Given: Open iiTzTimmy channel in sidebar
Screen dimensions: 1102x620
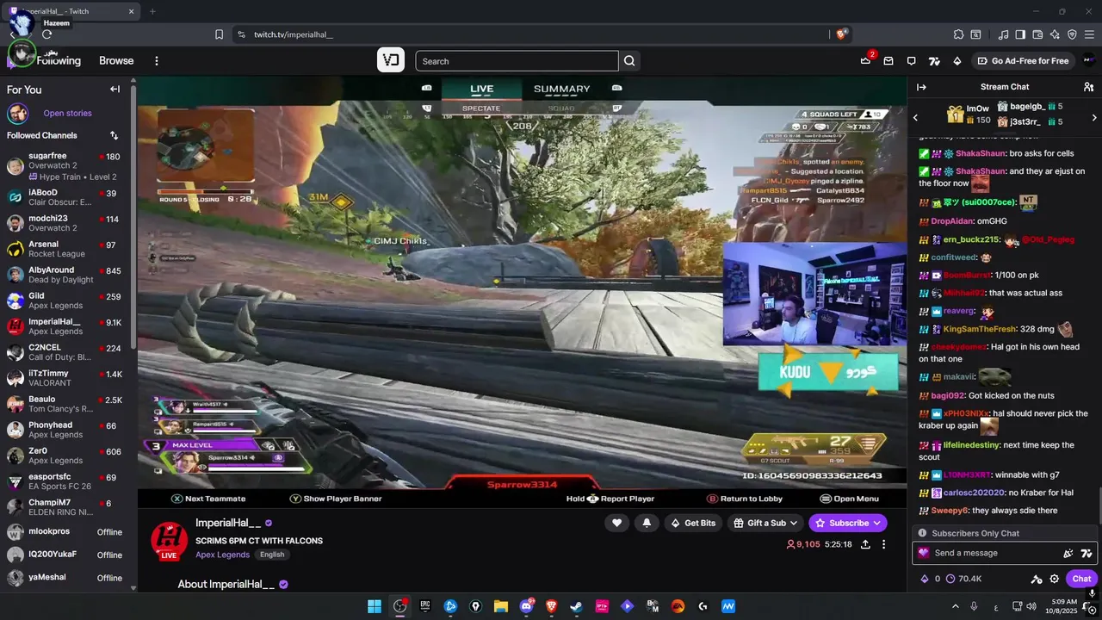Looking at the screenshot, I should pyautogui.click(x=66, y=378).
